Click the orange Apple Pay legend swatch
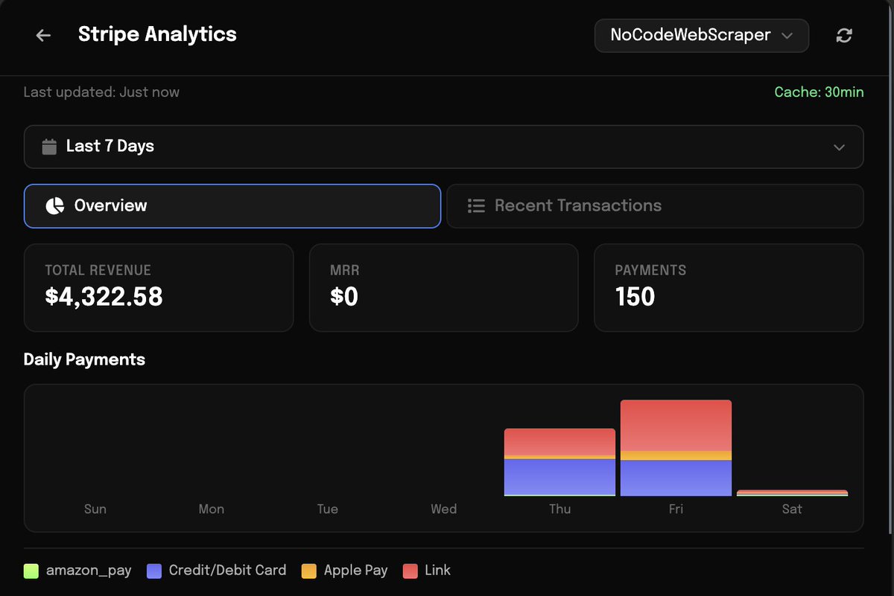894x596 pixels. [309, 571]
